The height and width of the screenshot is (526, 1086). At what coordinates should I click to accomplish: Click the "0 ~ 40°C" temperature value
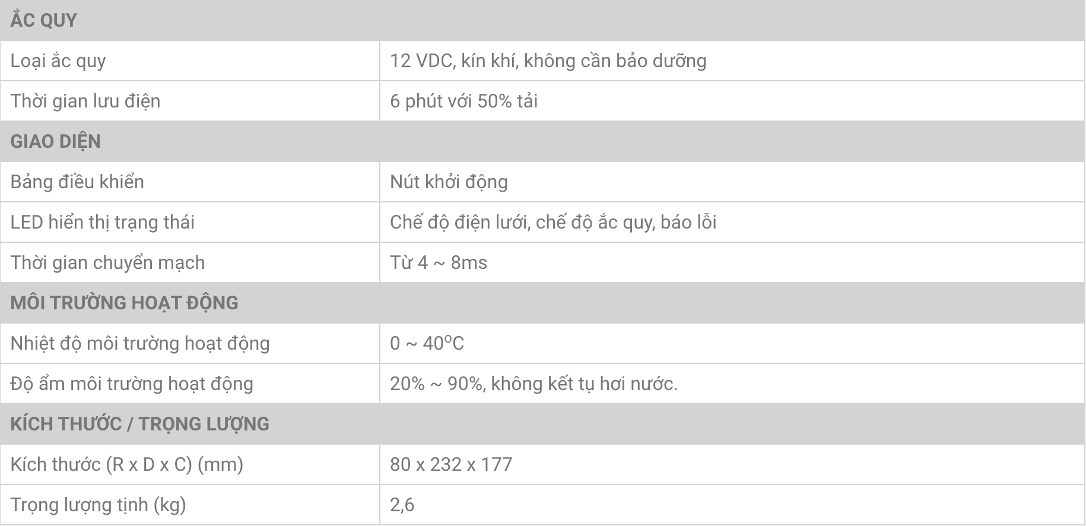(427, 343)
